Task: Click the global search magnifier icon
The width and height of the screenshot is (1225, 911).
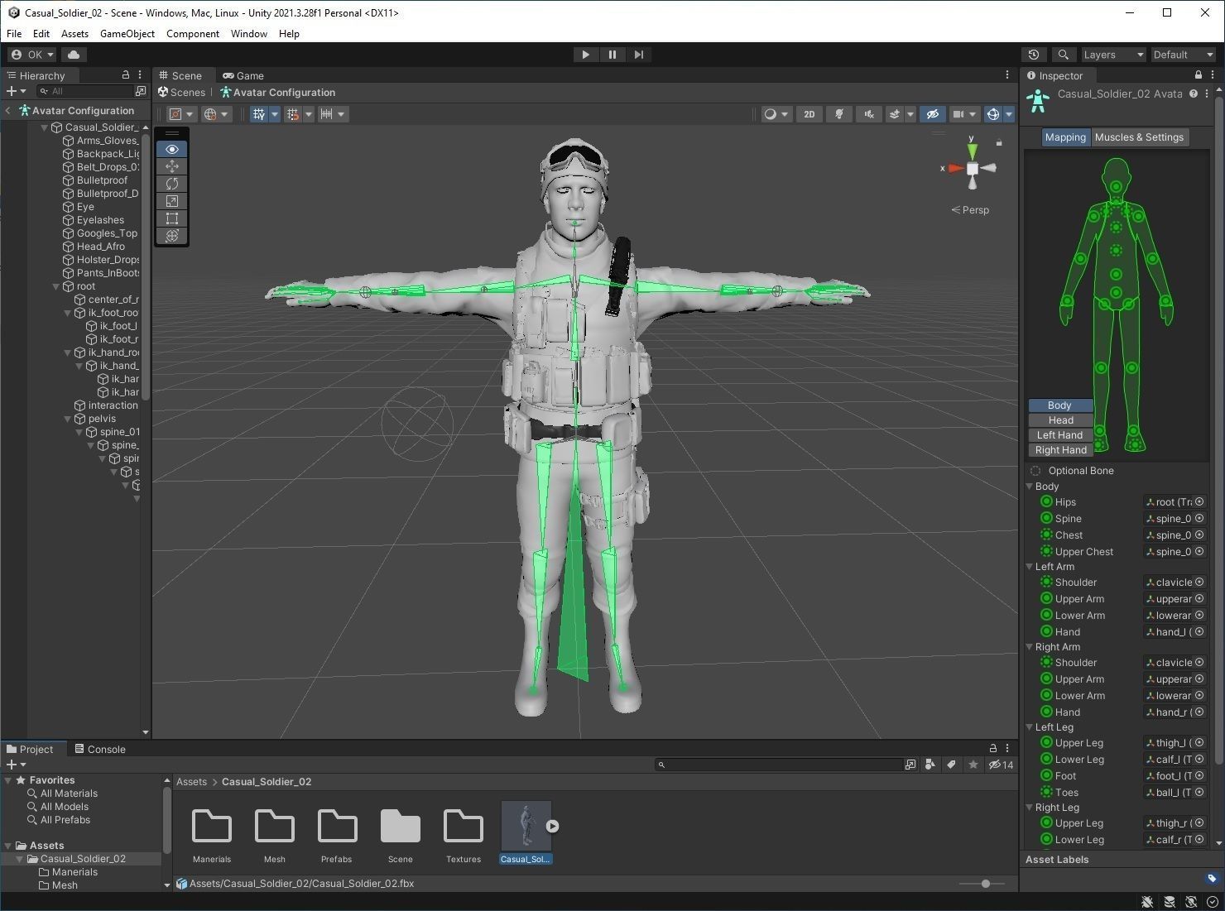Action: click(1064, 55)
